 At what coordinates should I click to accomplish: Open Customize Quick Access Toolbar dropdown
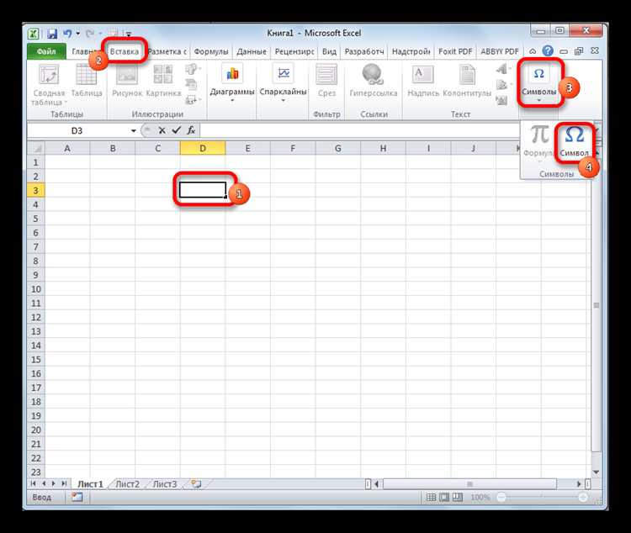129,34
